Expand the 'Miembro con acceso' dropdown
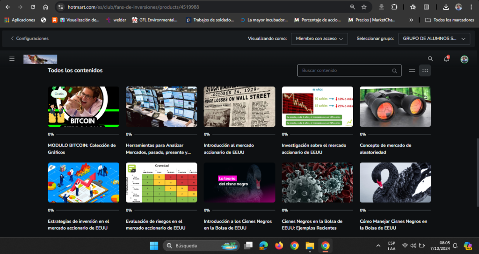 pos(319,39)
